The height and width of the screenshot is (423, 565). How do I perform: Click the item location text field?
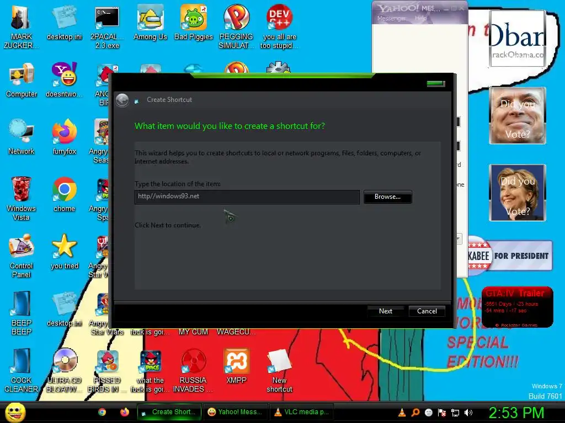tap(247, 197)
